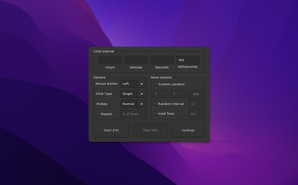Screen dimensions: 298x185
Task: Open the Settings dialog
Action: (188, 130)
